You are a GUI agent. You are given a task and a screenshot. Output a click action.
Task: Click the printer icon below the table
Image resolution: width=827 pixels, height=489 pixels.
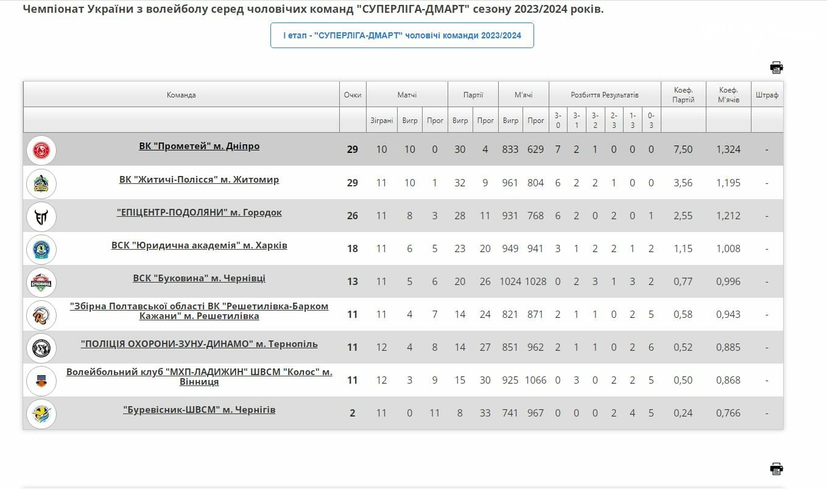[x=776, y=469]
